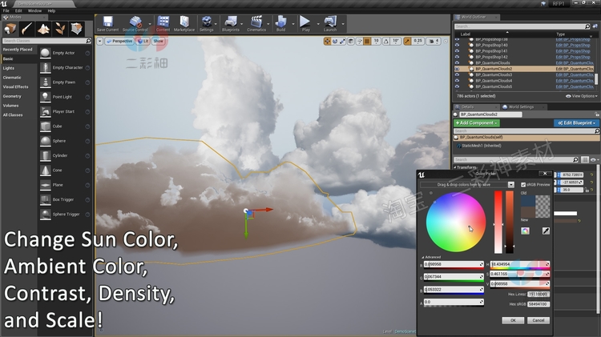Open the Blueprints toolbar button
The image size is (601, 337).
pyautogui.click(x=230, y=24)
